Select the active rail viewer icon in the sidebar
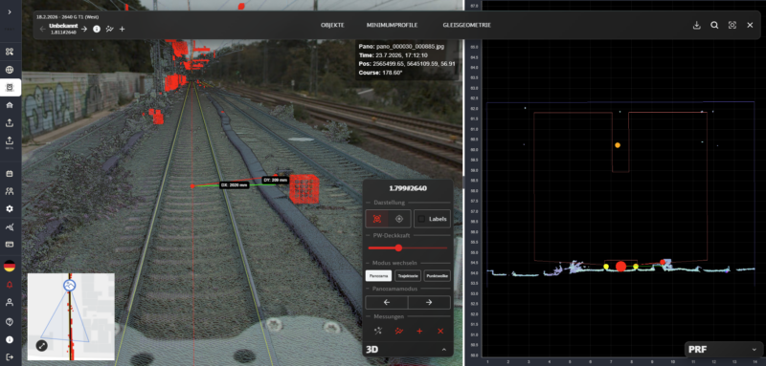Screen dimensions: 766x366 tap(10, 88)
